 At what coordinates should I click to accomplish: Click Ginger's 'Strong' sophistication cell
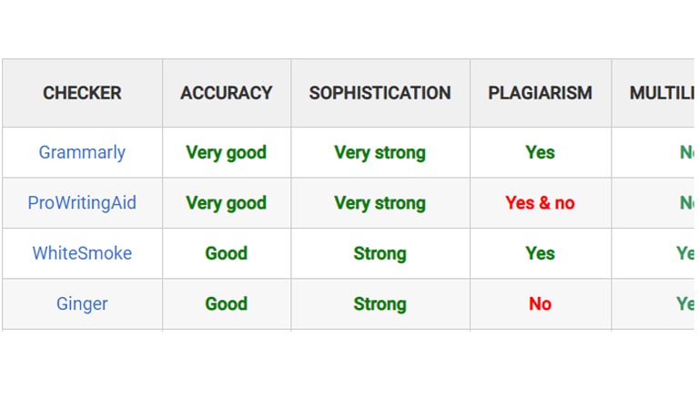pyautogui.click(x=380, y=303)
